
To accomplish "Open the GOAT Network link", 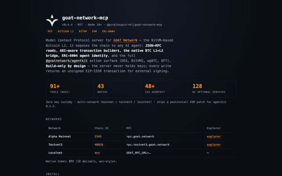I will [x=125, y=40].
